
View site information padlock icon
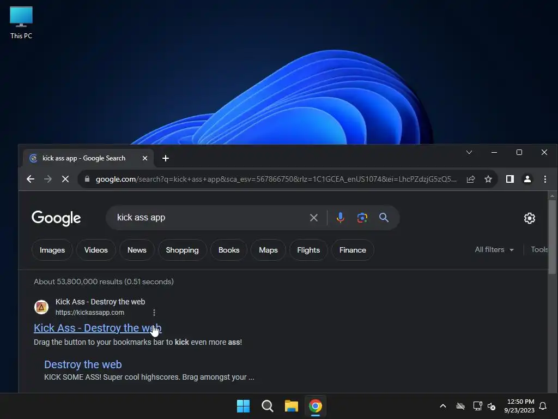pyautogui.click(x=87, y=179)
